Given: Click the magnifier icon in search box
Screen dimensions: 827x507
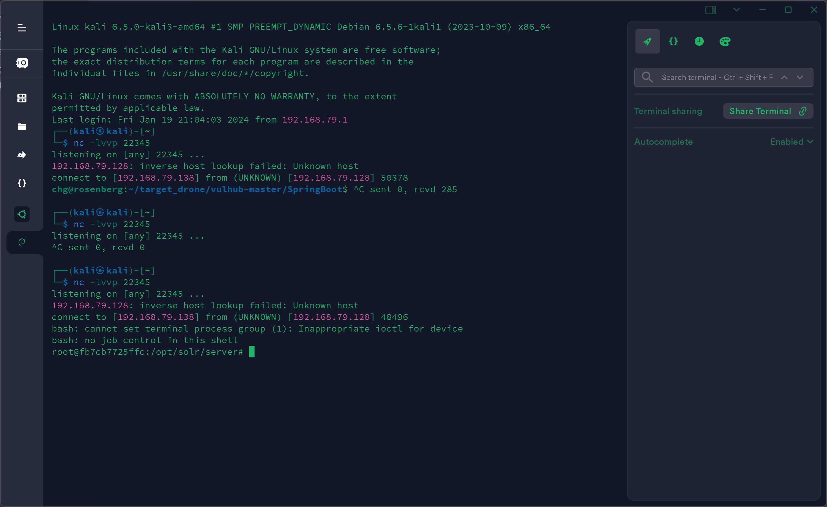Looking at the screenshot, I should pos(647,77).
